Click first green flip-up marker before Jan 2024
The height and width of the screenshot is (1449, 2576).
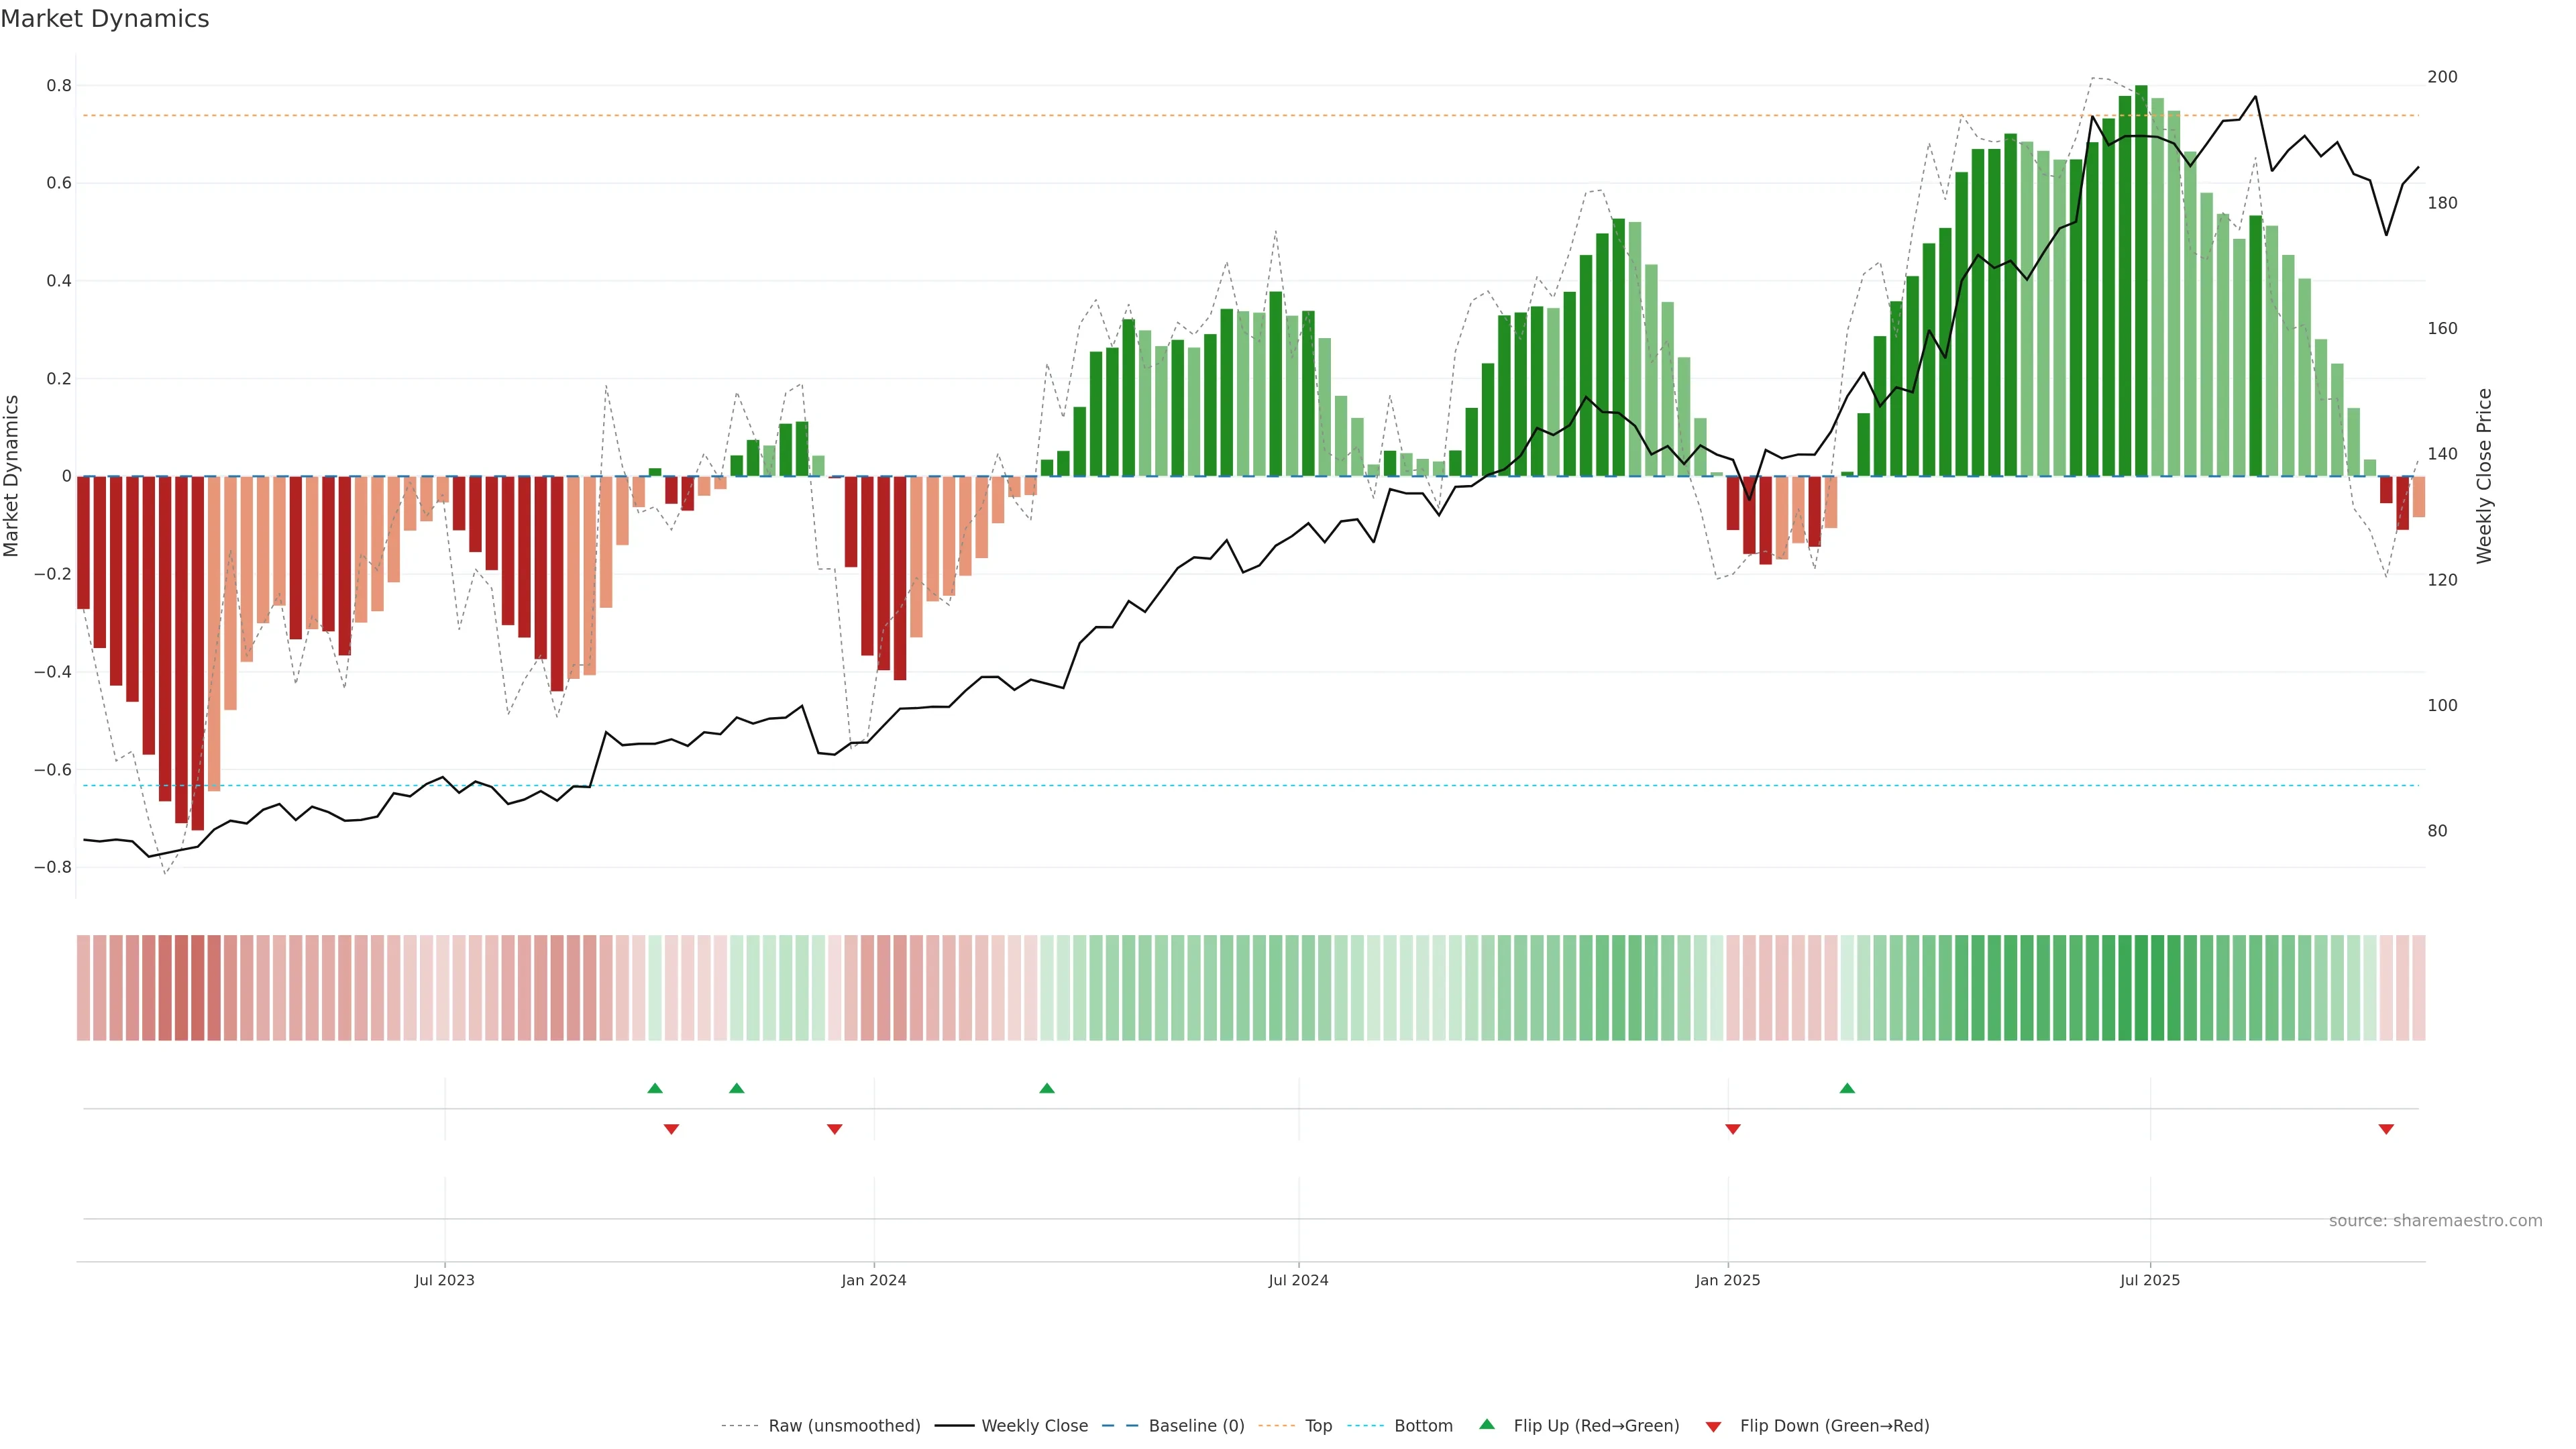click(655, 1088)
